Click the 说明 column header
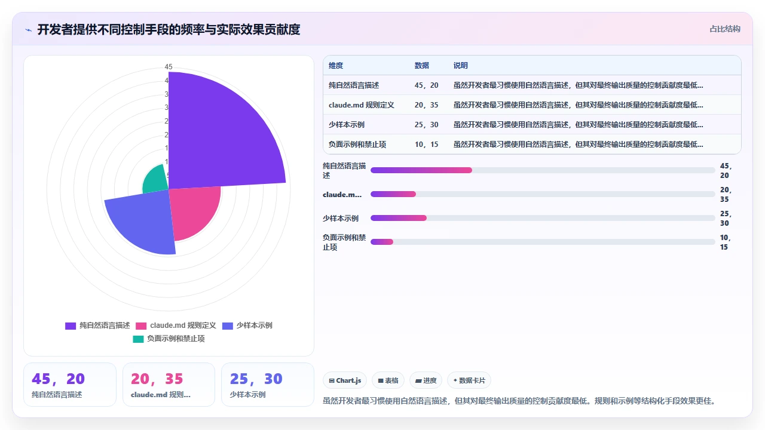The image size is (765, 430). pos(461,66)
